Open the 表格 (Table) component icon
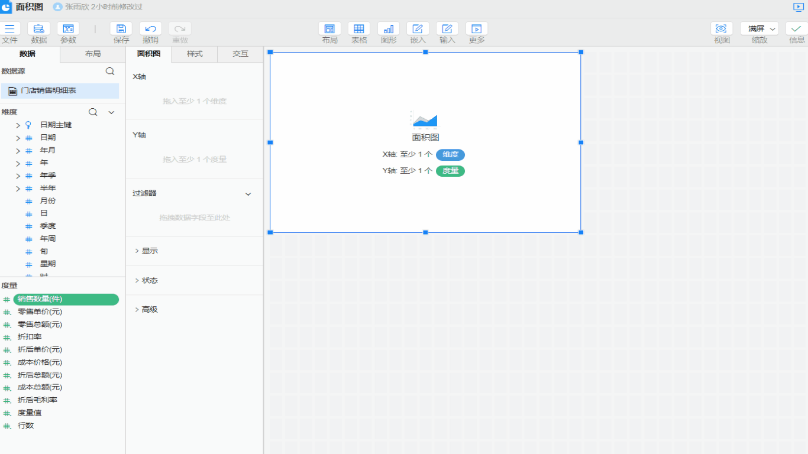Screen dimensions: 808x454 coord(359,29)
